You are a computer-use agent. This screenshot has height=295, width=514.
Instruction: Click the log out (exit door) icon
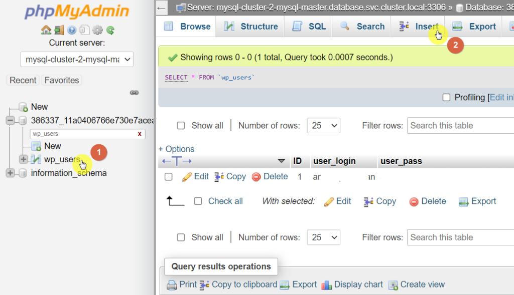point(59,30)
